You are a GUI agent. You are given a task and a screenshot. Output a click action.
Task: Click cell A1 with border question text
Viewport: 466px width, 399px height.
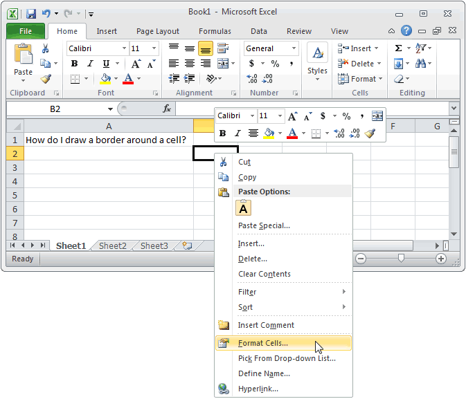[109, 140]
